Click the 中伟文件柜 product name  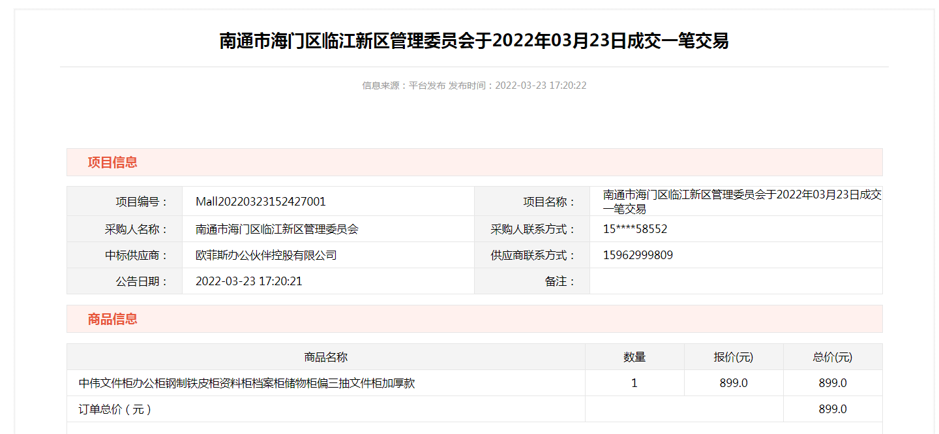pos(247,383)
